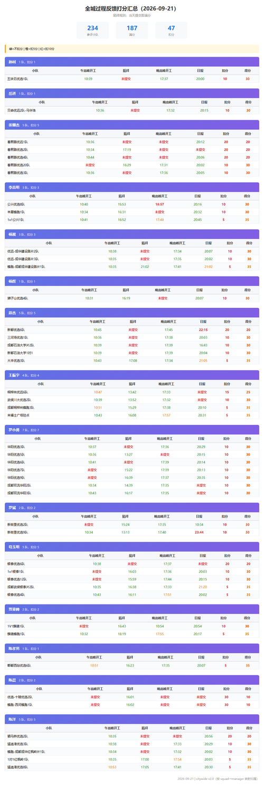Click the red 23:44 daily report time
Image resolution: width=264 pixels, height=791 pixels.
coord(199,532)
